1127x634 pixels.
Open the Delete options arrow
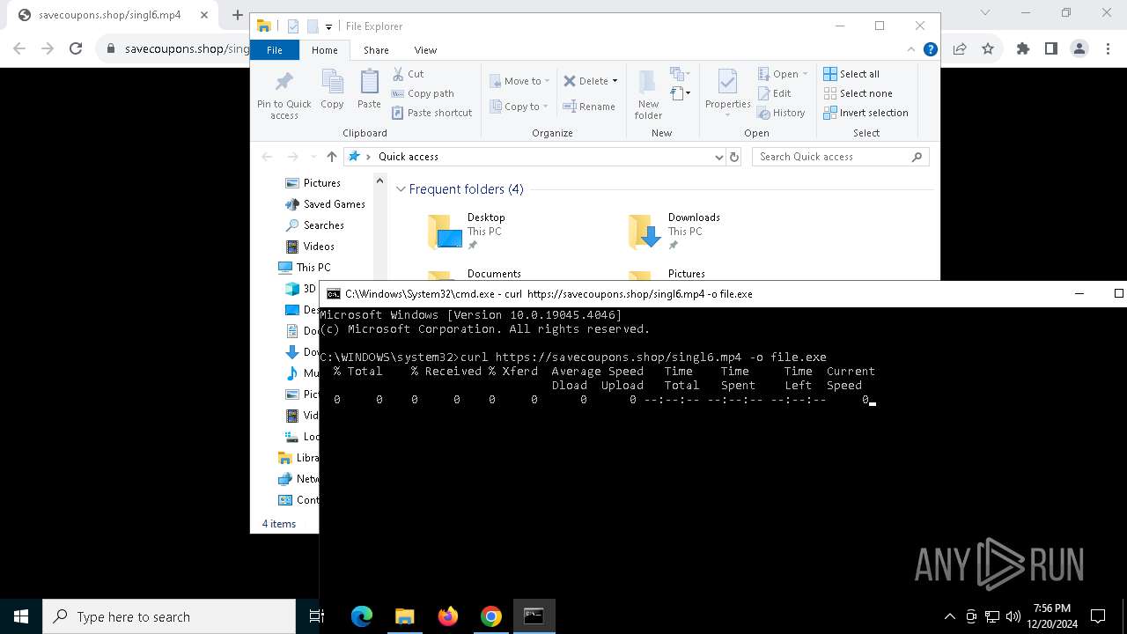(x=615, y=81)
